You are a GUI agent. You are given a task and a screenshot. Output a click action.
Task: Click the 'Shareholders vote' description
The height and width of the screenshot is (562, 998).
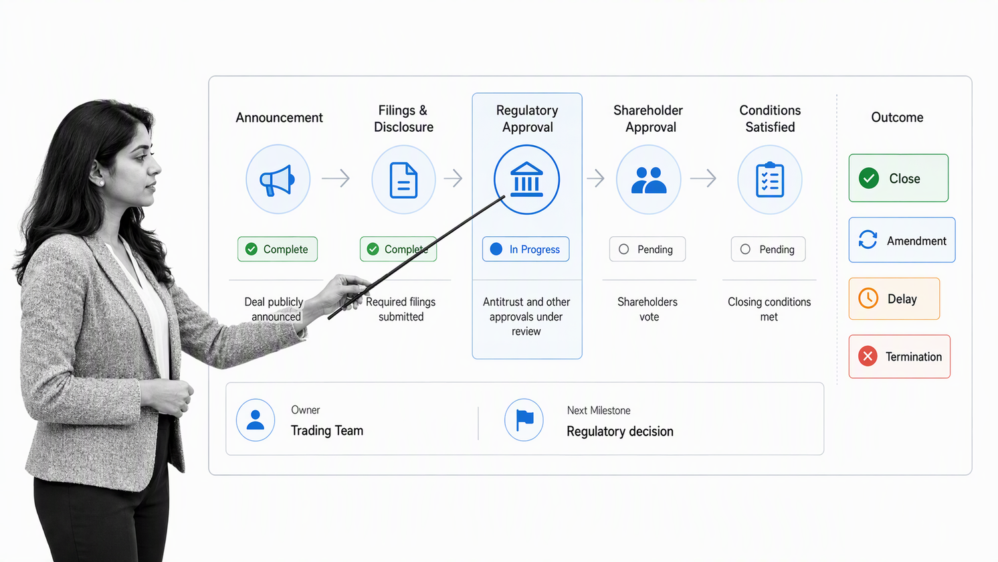coord(647,309)
